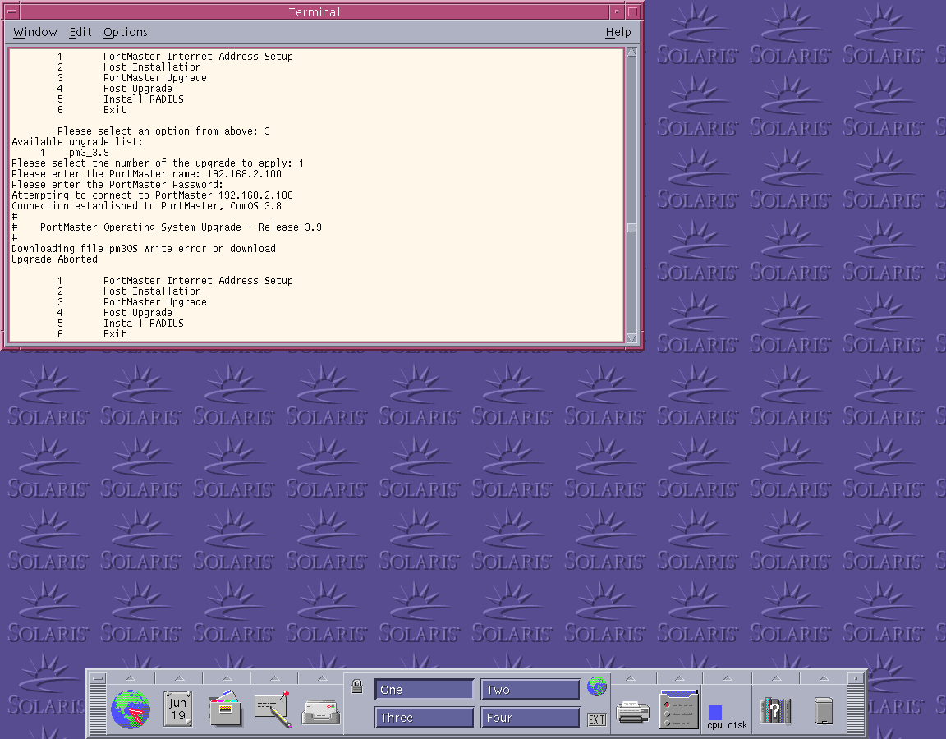Minimize the front panel with its corner button

point(855,679)
